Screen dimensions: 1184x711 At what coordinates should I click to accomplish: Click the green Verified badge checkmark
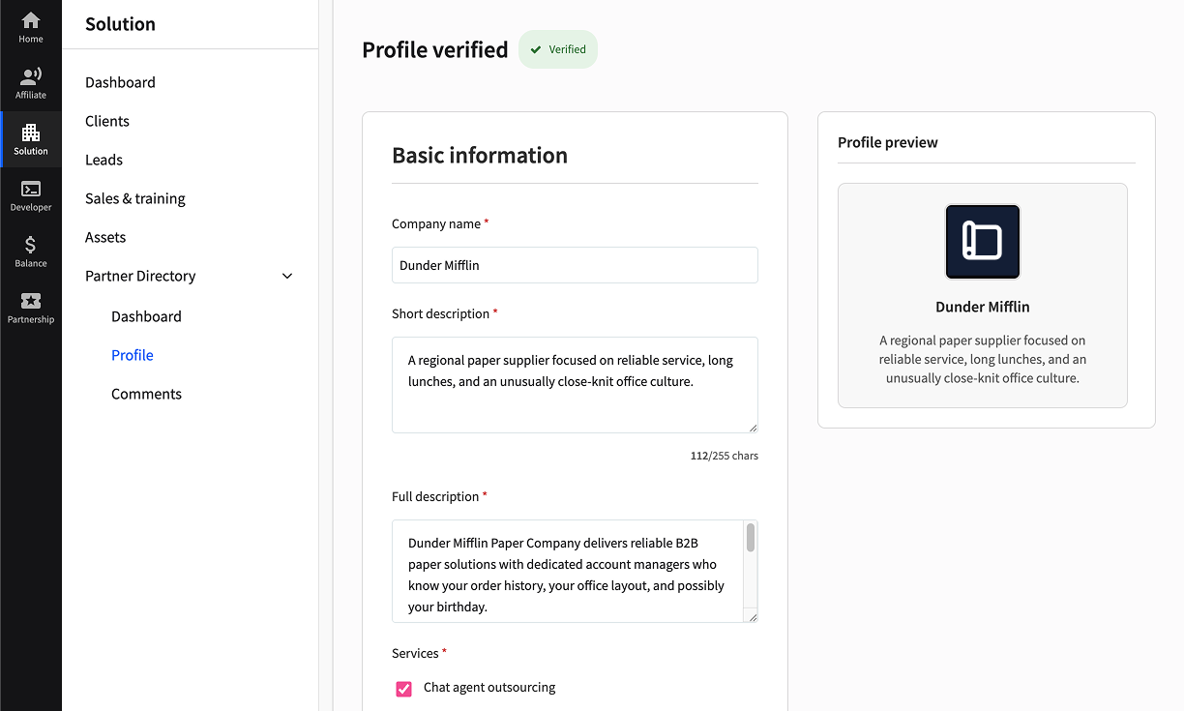pyautogui.click(x=536, y=50)
